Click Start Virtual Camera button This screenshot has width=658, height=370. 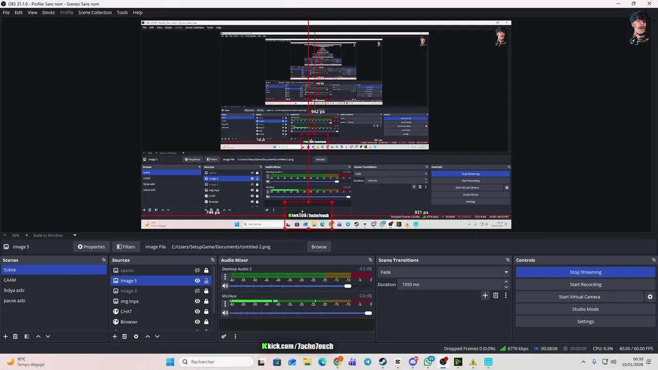pyautogui.click(x=579, y=297)
